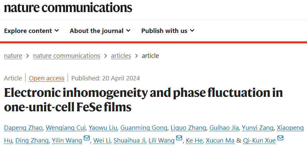Click the envelope icon next to Yilin Wang

click(86, 138)
